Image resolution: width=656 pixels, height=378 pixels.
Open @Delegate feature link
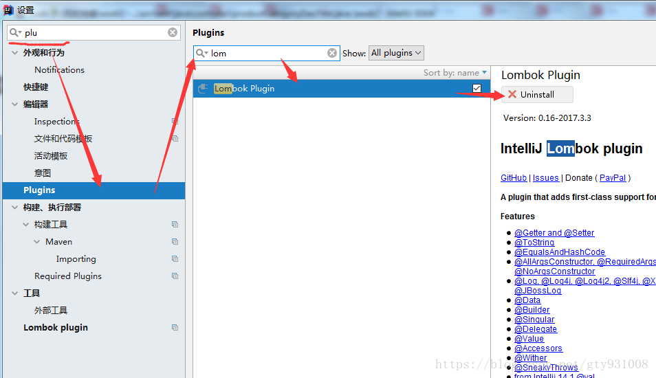pos(536,329)
